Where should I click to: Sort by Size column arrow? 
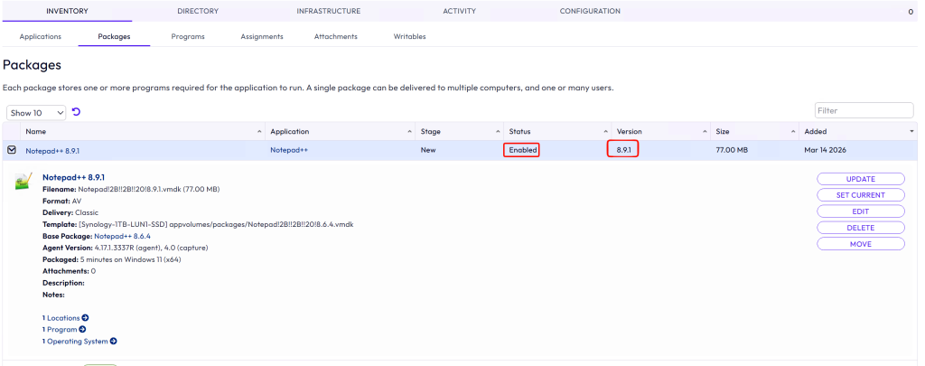tap(793, 132)
